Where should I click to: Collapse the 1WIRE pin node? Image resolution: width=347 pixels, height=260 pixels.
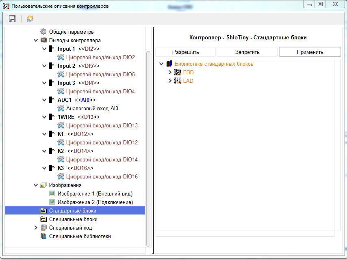pos(44,117)
